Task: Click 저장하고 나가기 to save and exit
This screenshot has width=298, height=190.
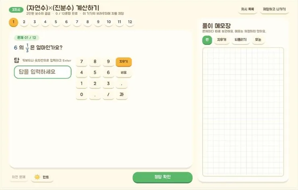Action: 274,9
